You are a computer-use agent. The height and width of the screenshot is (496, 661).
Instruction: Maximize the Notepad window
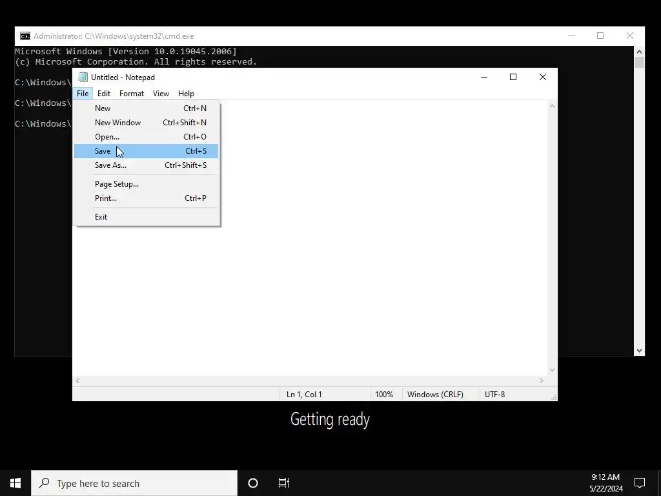(x=513, y=77)
